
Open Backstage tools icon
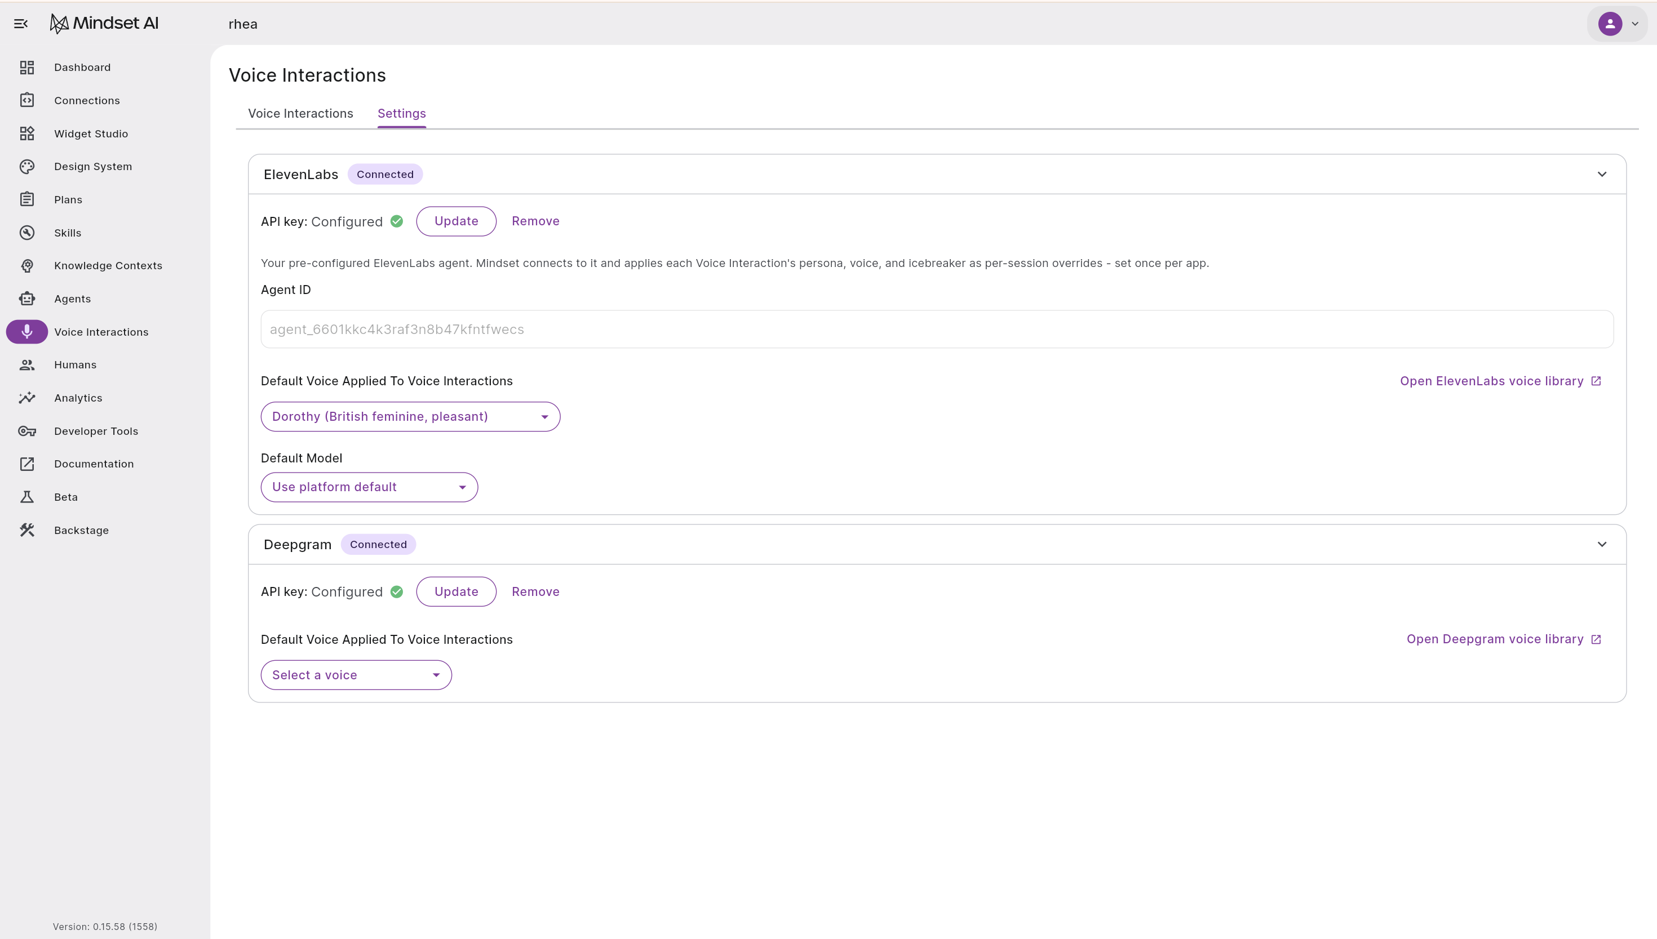pyautogui.click(x=26, y=530)
